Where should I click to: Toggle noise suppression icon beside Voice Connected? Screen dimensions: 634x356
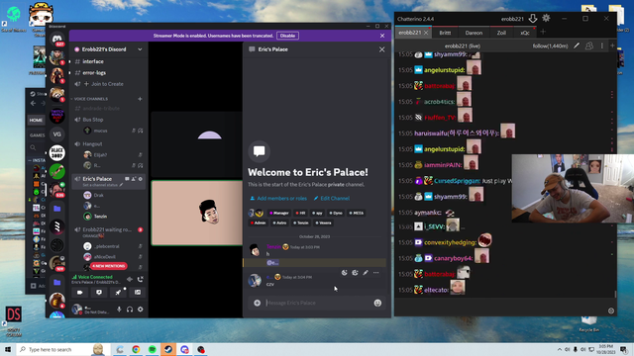(130, 279)
